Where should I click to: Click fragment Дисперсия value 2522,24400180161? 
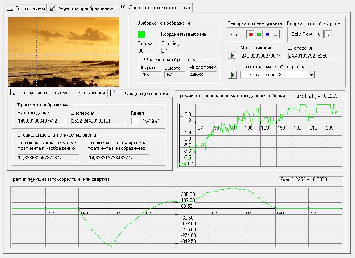pyautogui.click(x=98, y=121)
